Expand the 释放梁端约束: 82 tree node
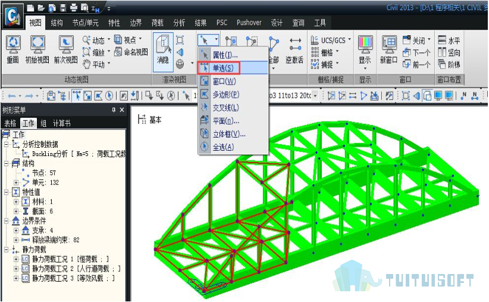Screen dimensions: 489x302 (16, 240)
